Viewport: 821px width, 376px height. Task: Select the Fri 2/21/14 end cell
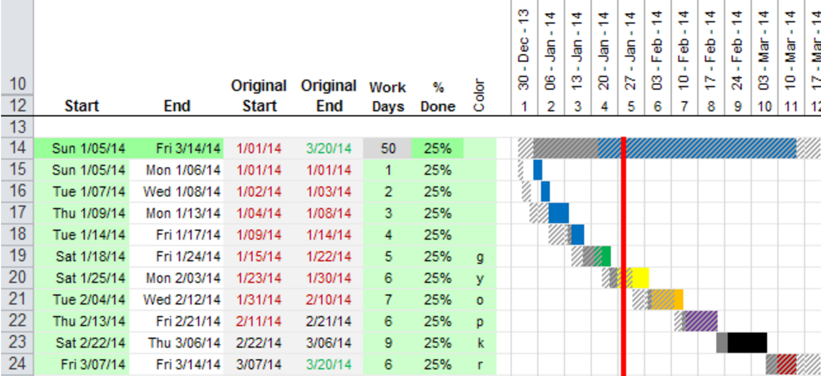(176, 321)
